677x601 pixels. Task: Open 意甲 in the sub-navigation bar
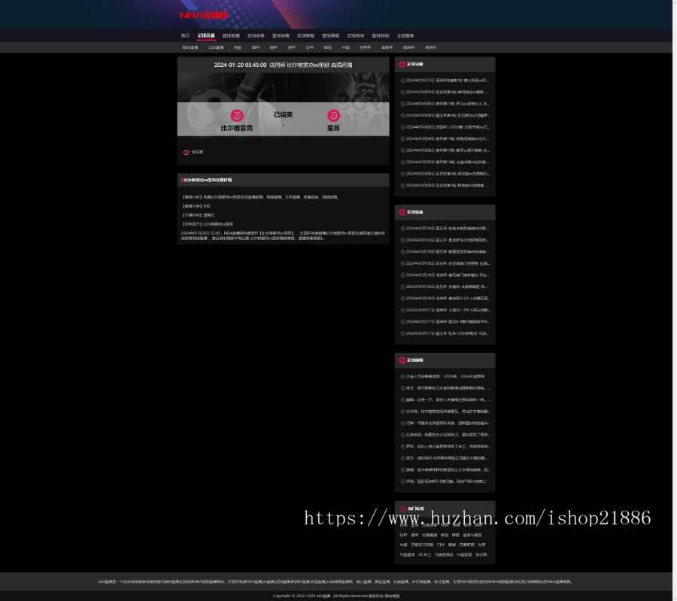[292, 47]
